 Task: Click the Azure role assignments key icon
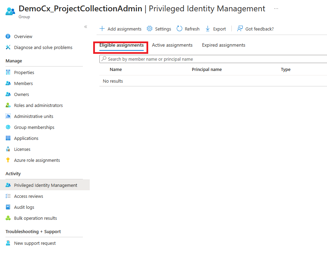(8, 160)
